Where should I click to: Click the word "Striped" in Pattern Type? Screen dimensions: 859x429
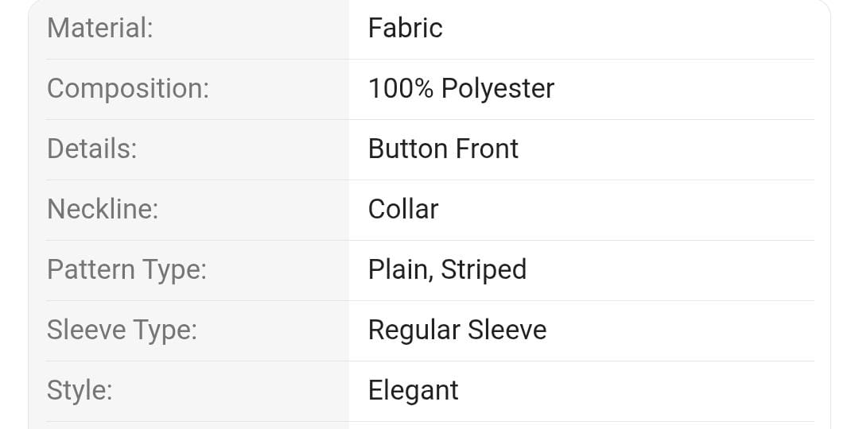pyautogui.click(x=484, y=270)
